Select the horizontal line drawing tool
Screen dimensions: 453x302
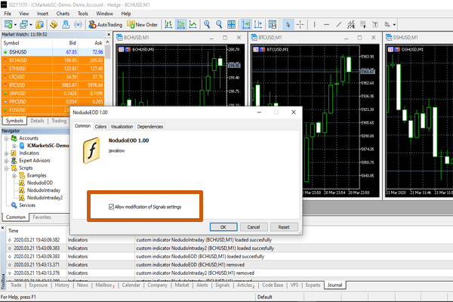[326, 25]
